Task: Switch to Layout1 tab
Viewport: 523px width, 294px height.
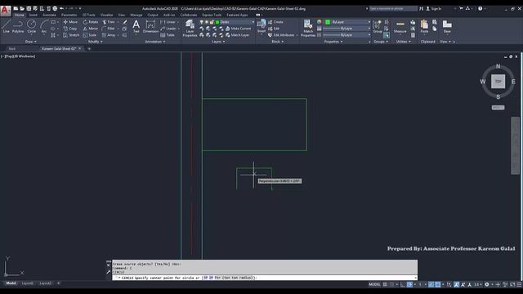Action: tap(27, 283)
